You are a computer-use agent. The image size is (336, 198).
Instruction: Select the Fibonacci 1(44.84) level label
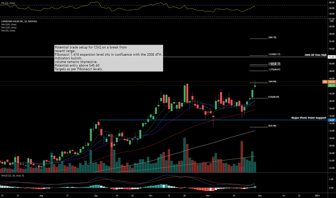point(272,82)
